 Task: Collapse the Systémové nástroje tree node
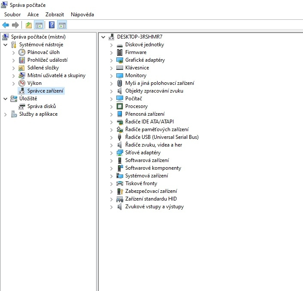click(x=5, y=45)
